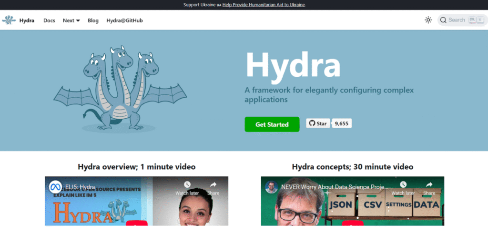Focus the Search input field

point(457,20)
